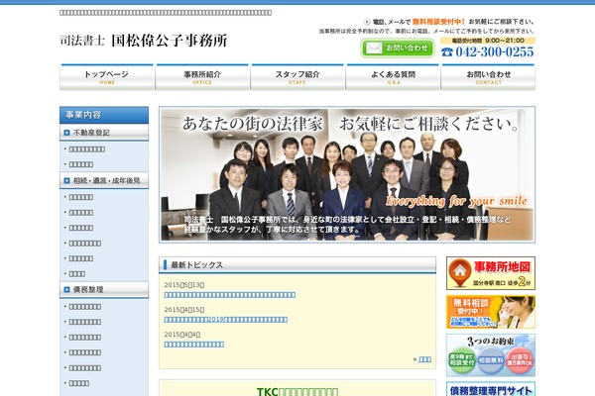Click the 事業内容 sidebar heading
The height and width of the screenshot is (396, 595).
pyautogui.click(x=104, y=115)
